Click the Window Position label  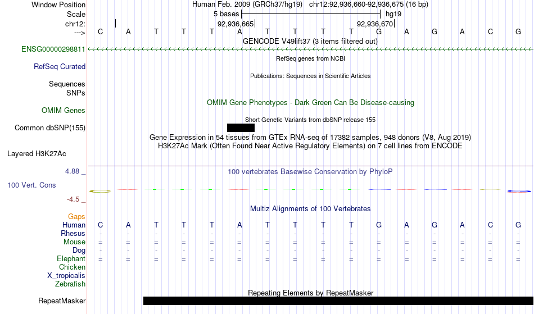click(58, 4)
